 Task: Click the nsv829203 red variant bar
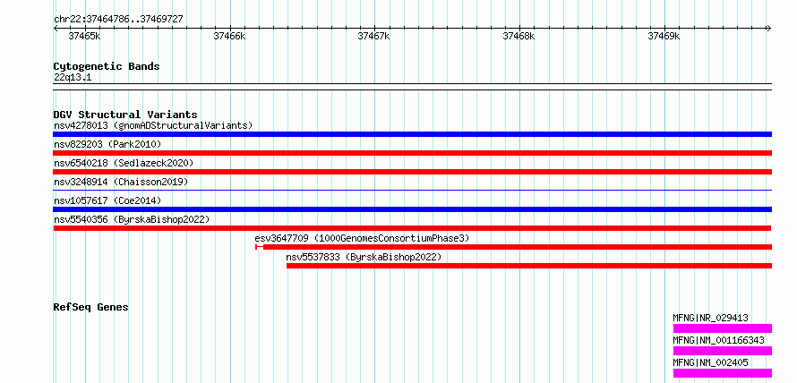pyautogui.click(x=412, y=153)
